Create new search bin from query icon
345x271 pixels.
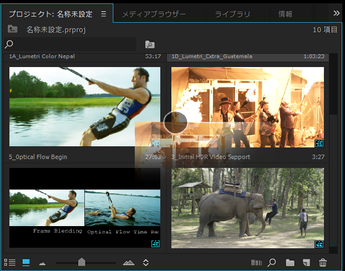pos(150,44)
